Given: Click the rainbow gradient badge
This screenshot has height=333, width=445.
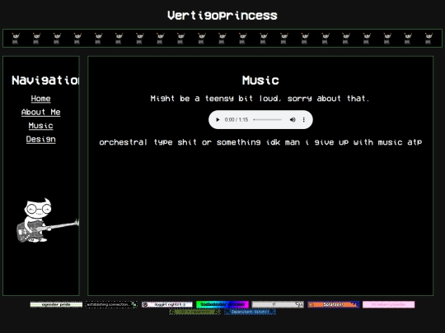Looking at the screenshot, I should 222,304.
